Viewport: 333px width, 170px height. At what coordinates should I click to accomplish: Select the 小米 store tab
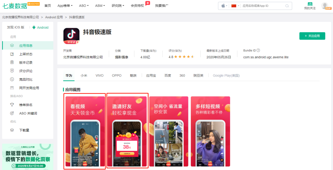[x=84, y=76]
